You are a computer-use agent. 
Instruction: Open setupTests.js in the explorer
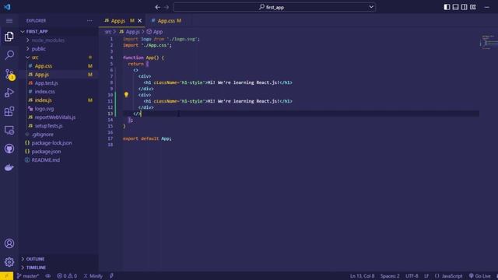pos(48,126)
